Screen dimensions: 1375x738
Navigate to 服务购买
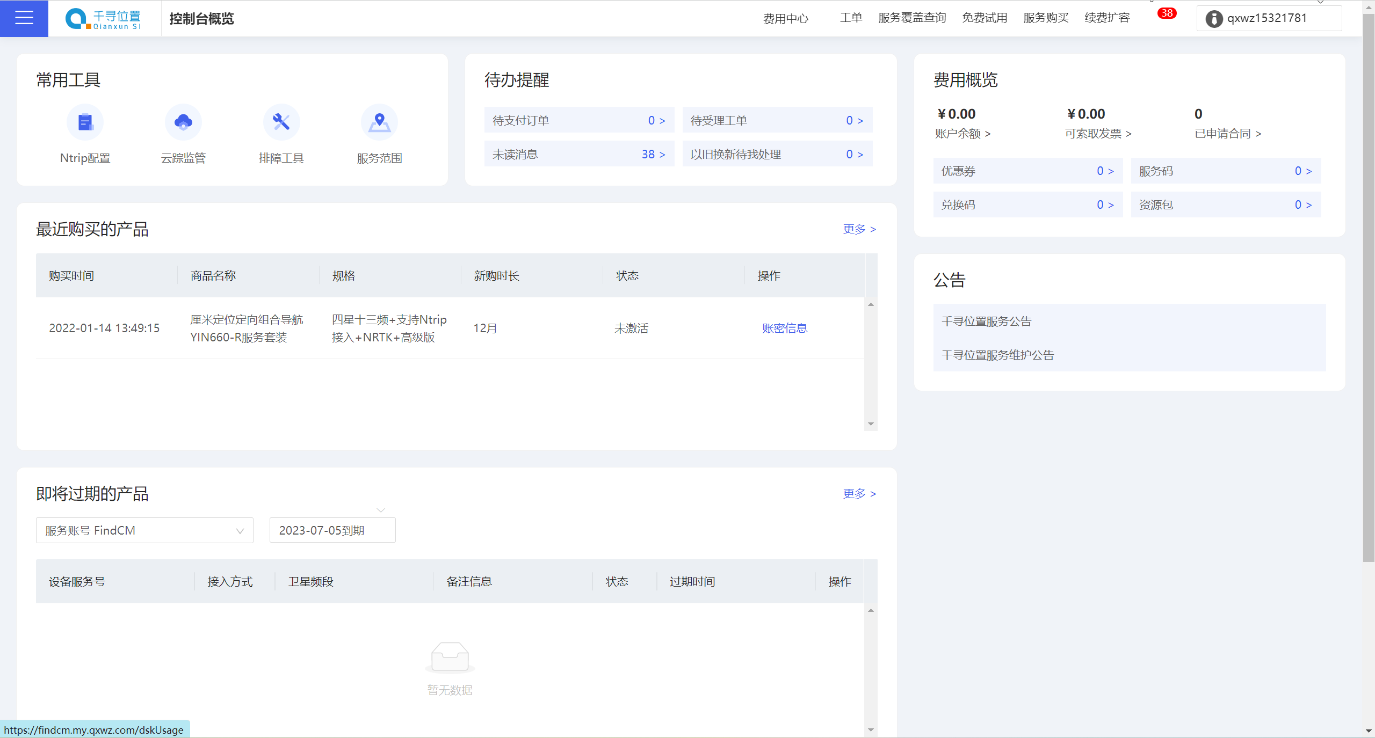[x=1046, y=18]
